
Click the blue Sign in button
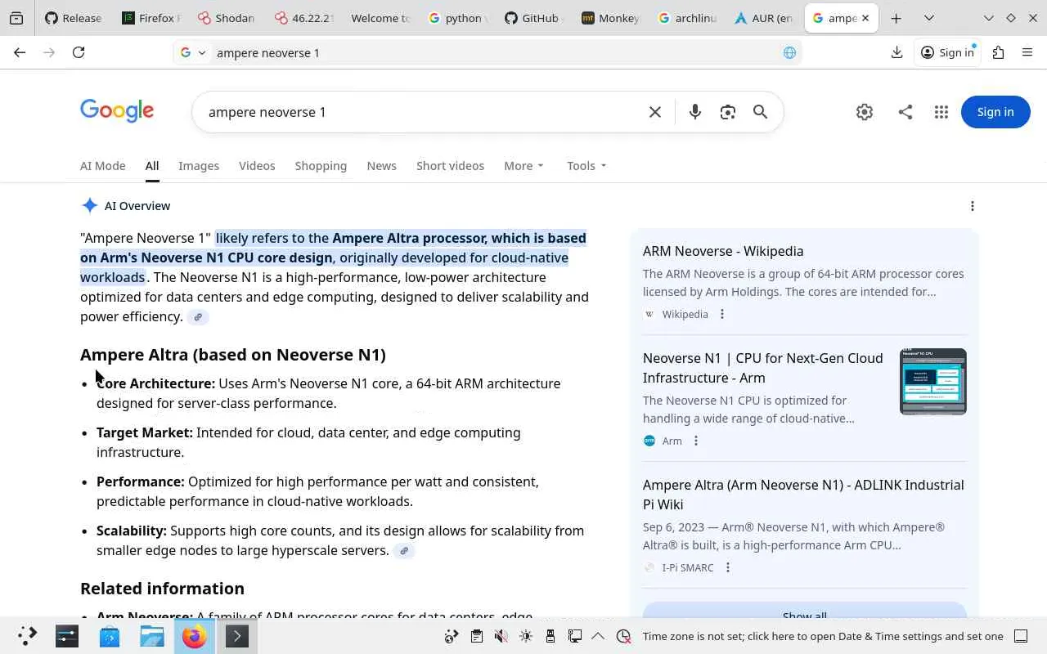click(995, 112)
